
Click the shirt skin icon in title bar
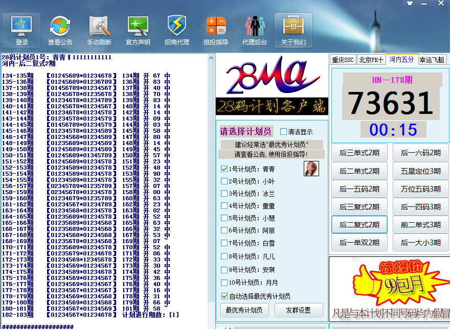(410, 3)
